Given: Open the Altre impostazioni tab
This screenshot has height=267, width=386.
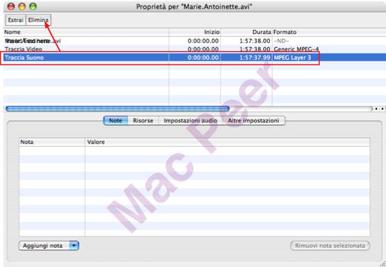Looking at the screenshot, I should pos(254,121).
